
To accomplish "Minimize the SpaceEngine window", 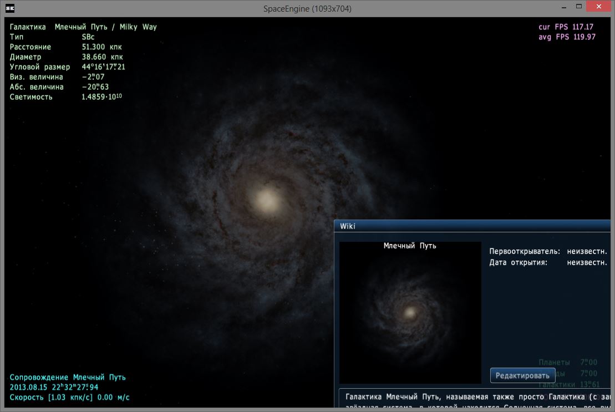I will (563, 7).
